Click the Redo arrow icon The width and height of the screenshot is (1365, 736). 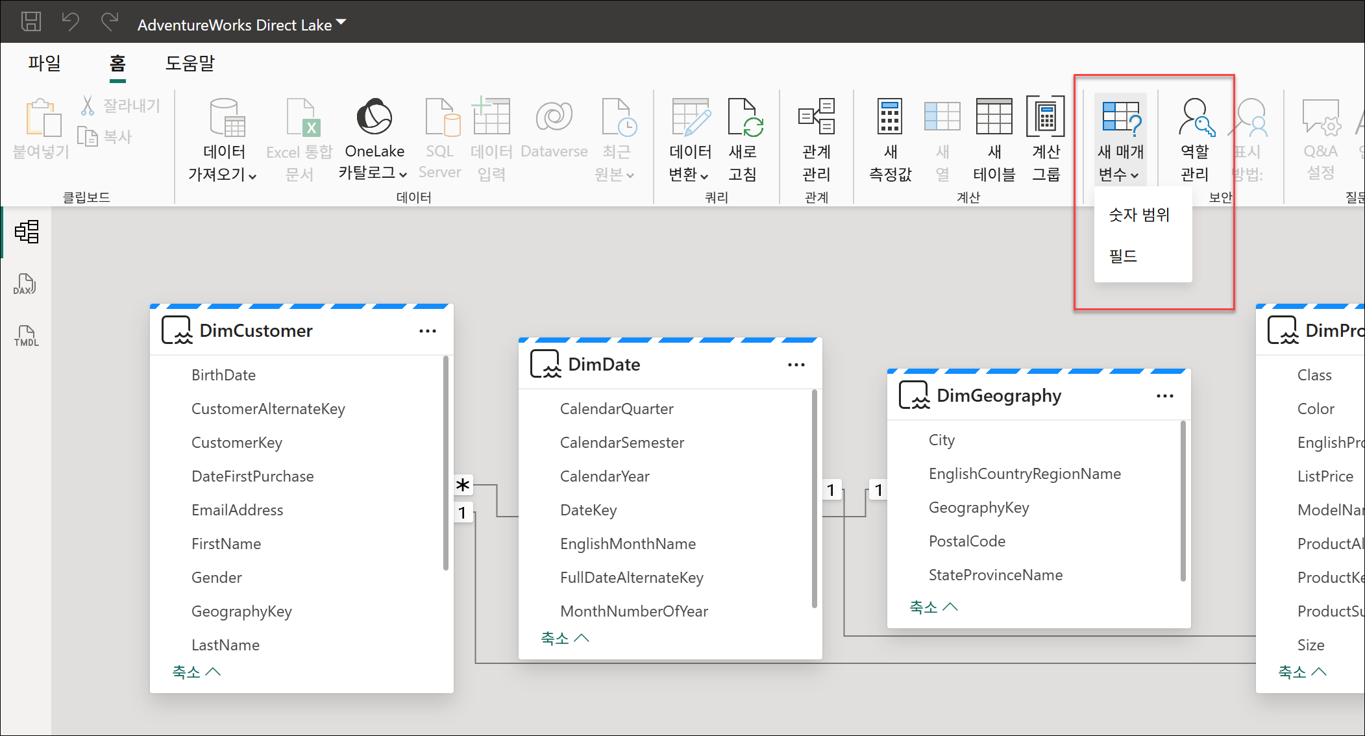point(110,22)
